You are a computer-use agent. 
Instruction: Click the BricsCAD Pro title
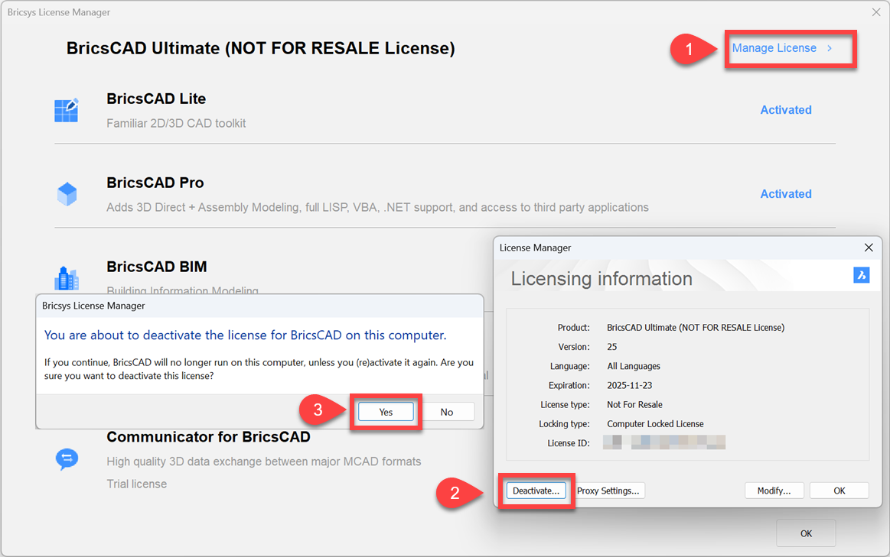pos(155,183)
